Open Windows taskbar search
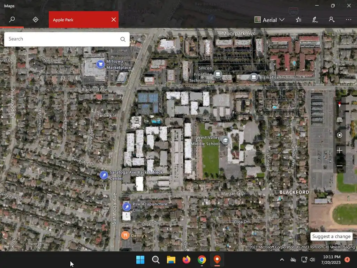This screenshot has width=357, height=268. click(x=156, y=260)
